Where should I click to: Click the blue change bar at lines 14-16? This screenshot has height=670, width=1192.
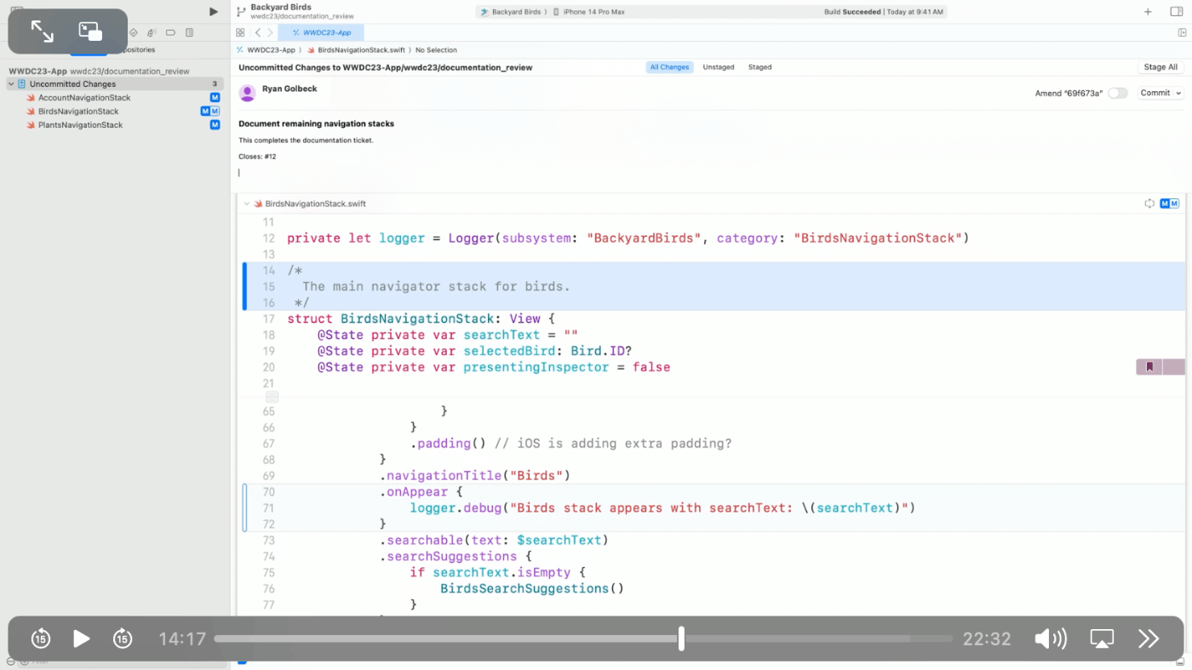tap(245, 286)
